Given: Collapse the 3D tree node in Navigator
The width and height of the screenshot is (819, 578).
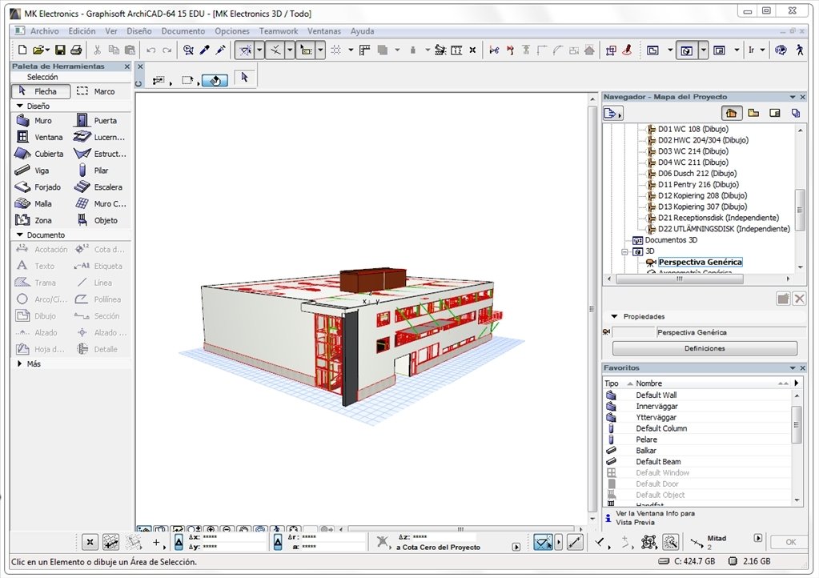Looking at the screenshot, I should (624, 251).
